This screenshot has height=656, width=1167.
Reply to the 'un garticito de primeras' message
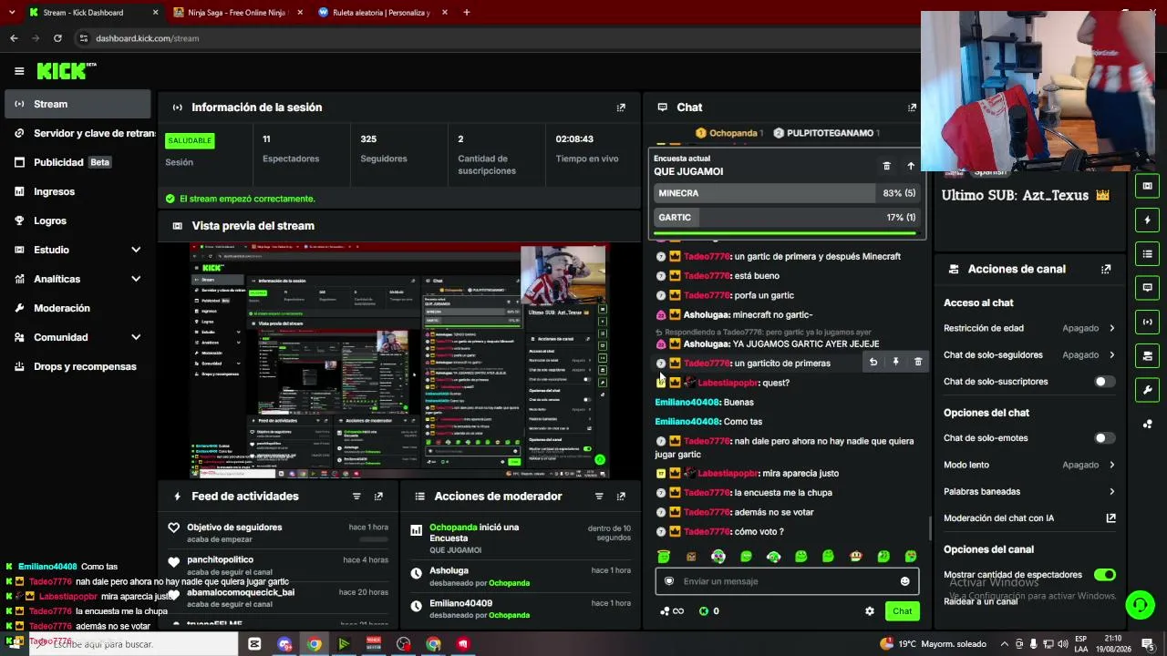click(x=873, y=363)
